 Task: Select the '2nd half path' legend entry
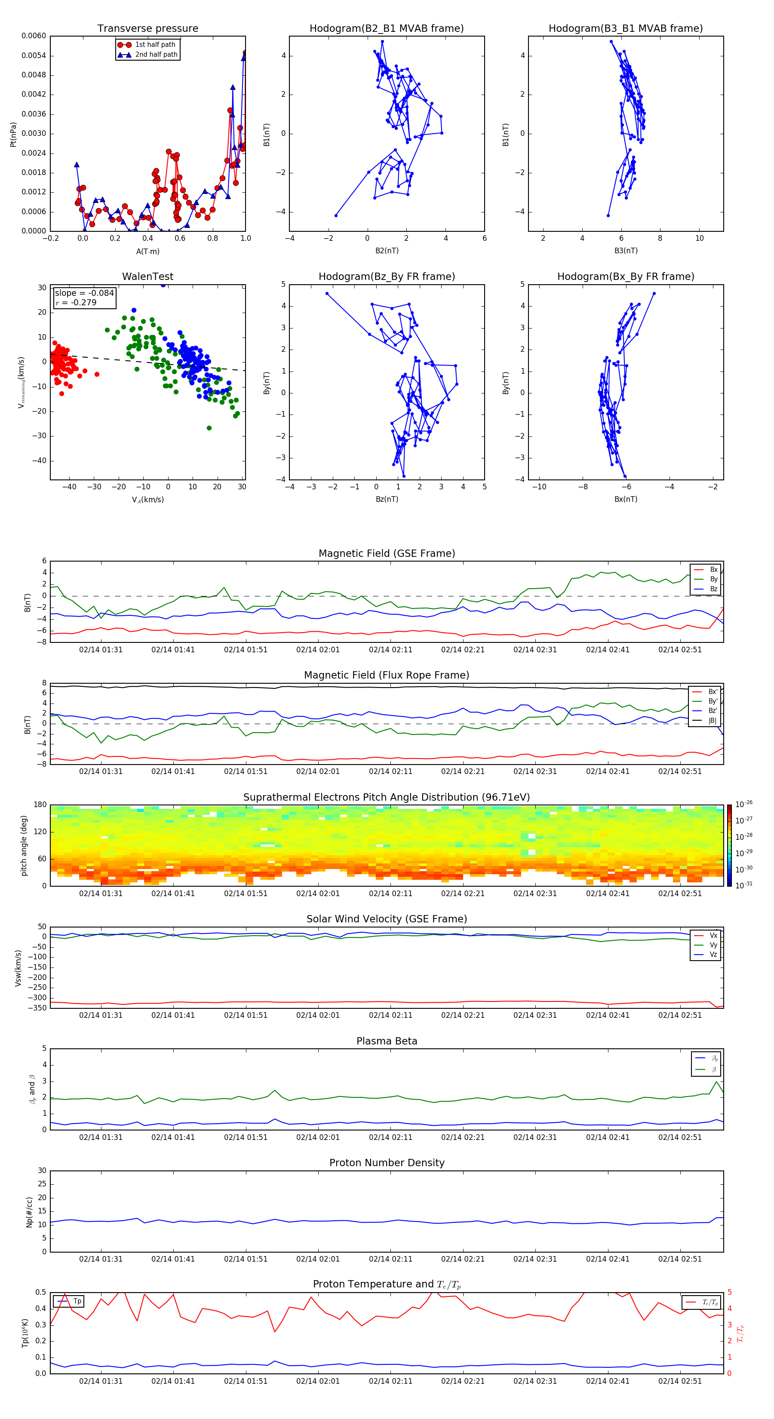147,55
